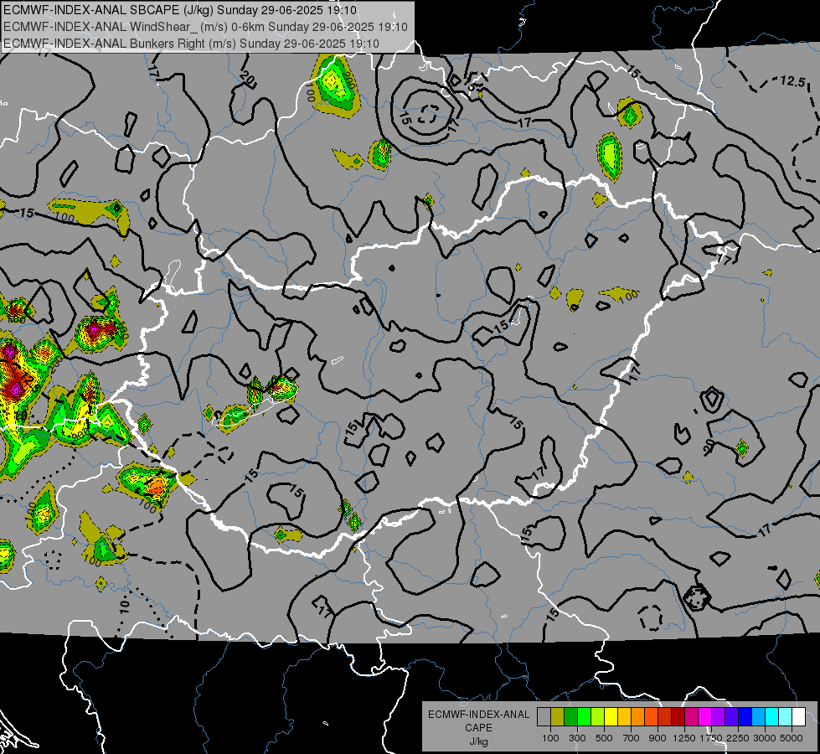Viewport: 820px width, 754px height.
Task: Click the 100 value on CAPE legend scale
Action: (x=550, y=738)
